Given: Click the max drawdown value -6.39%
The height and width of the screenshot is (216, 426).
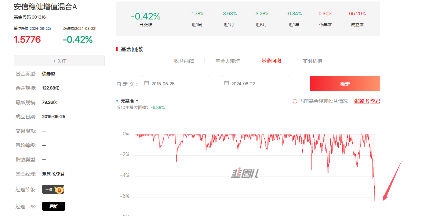Looking at the screenshot, I should [x=158, y=107].
